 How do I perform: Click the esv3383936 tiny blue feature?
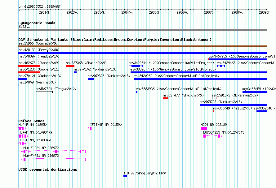coord(137,92)
